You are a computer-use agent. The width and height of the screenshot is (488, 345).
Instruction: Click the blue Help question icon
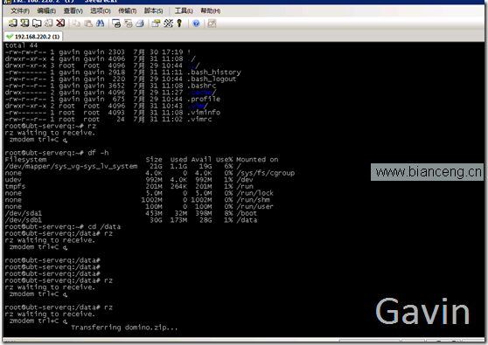pyautogui.click(x=196, y=23)
